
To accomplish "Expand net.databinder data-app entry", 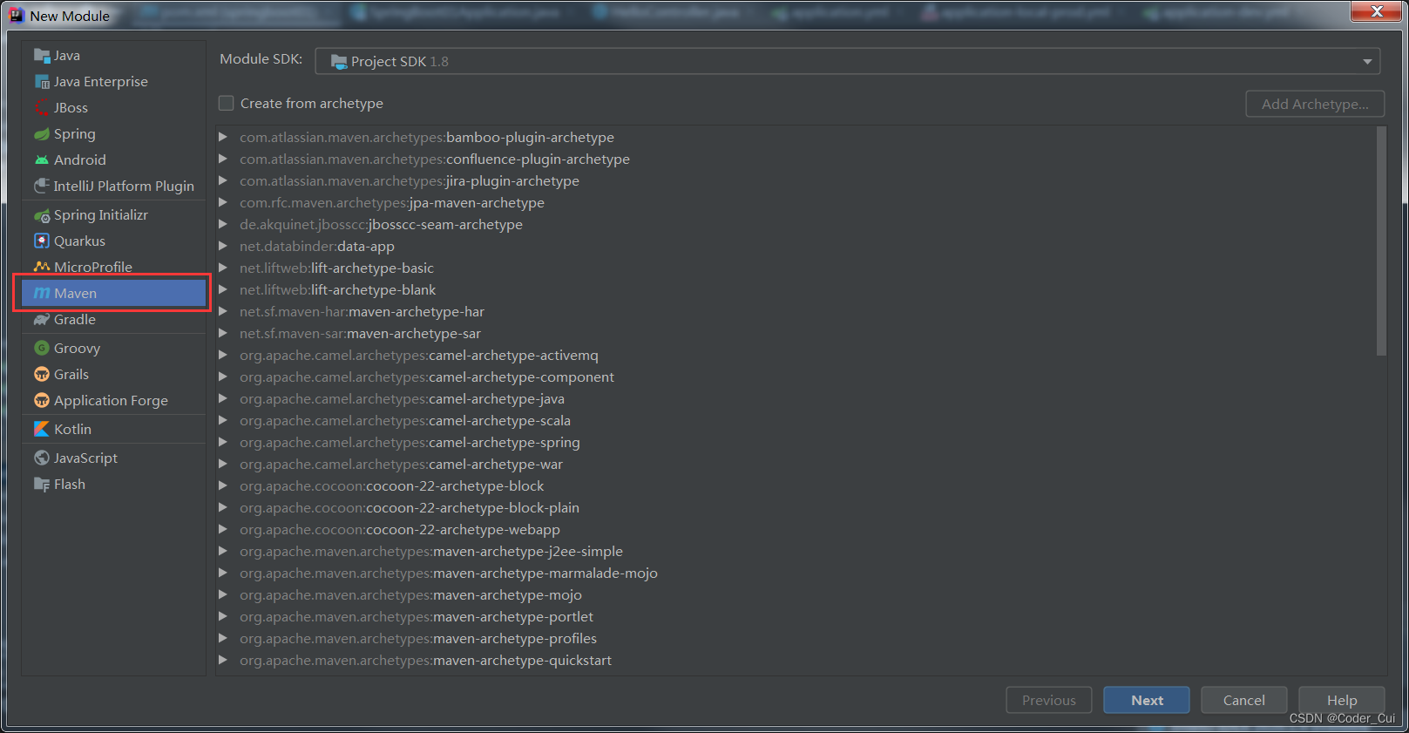I will (x=223, y=246).
